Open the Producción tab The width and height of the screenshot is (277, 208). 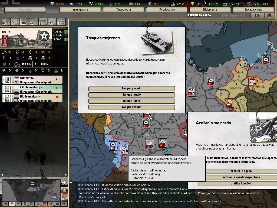pos(167,9)
